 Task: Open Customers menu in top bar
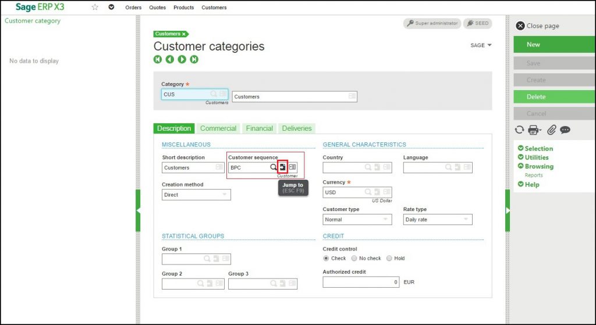pos(214,8)
